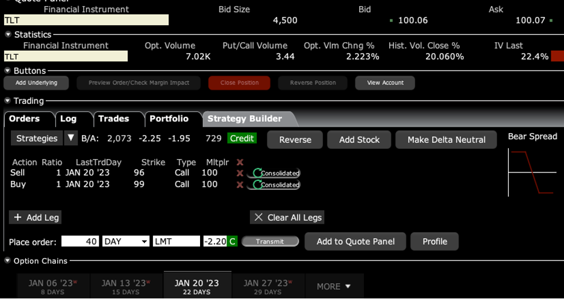Toggle the green Credit indicator

[242, 138]
